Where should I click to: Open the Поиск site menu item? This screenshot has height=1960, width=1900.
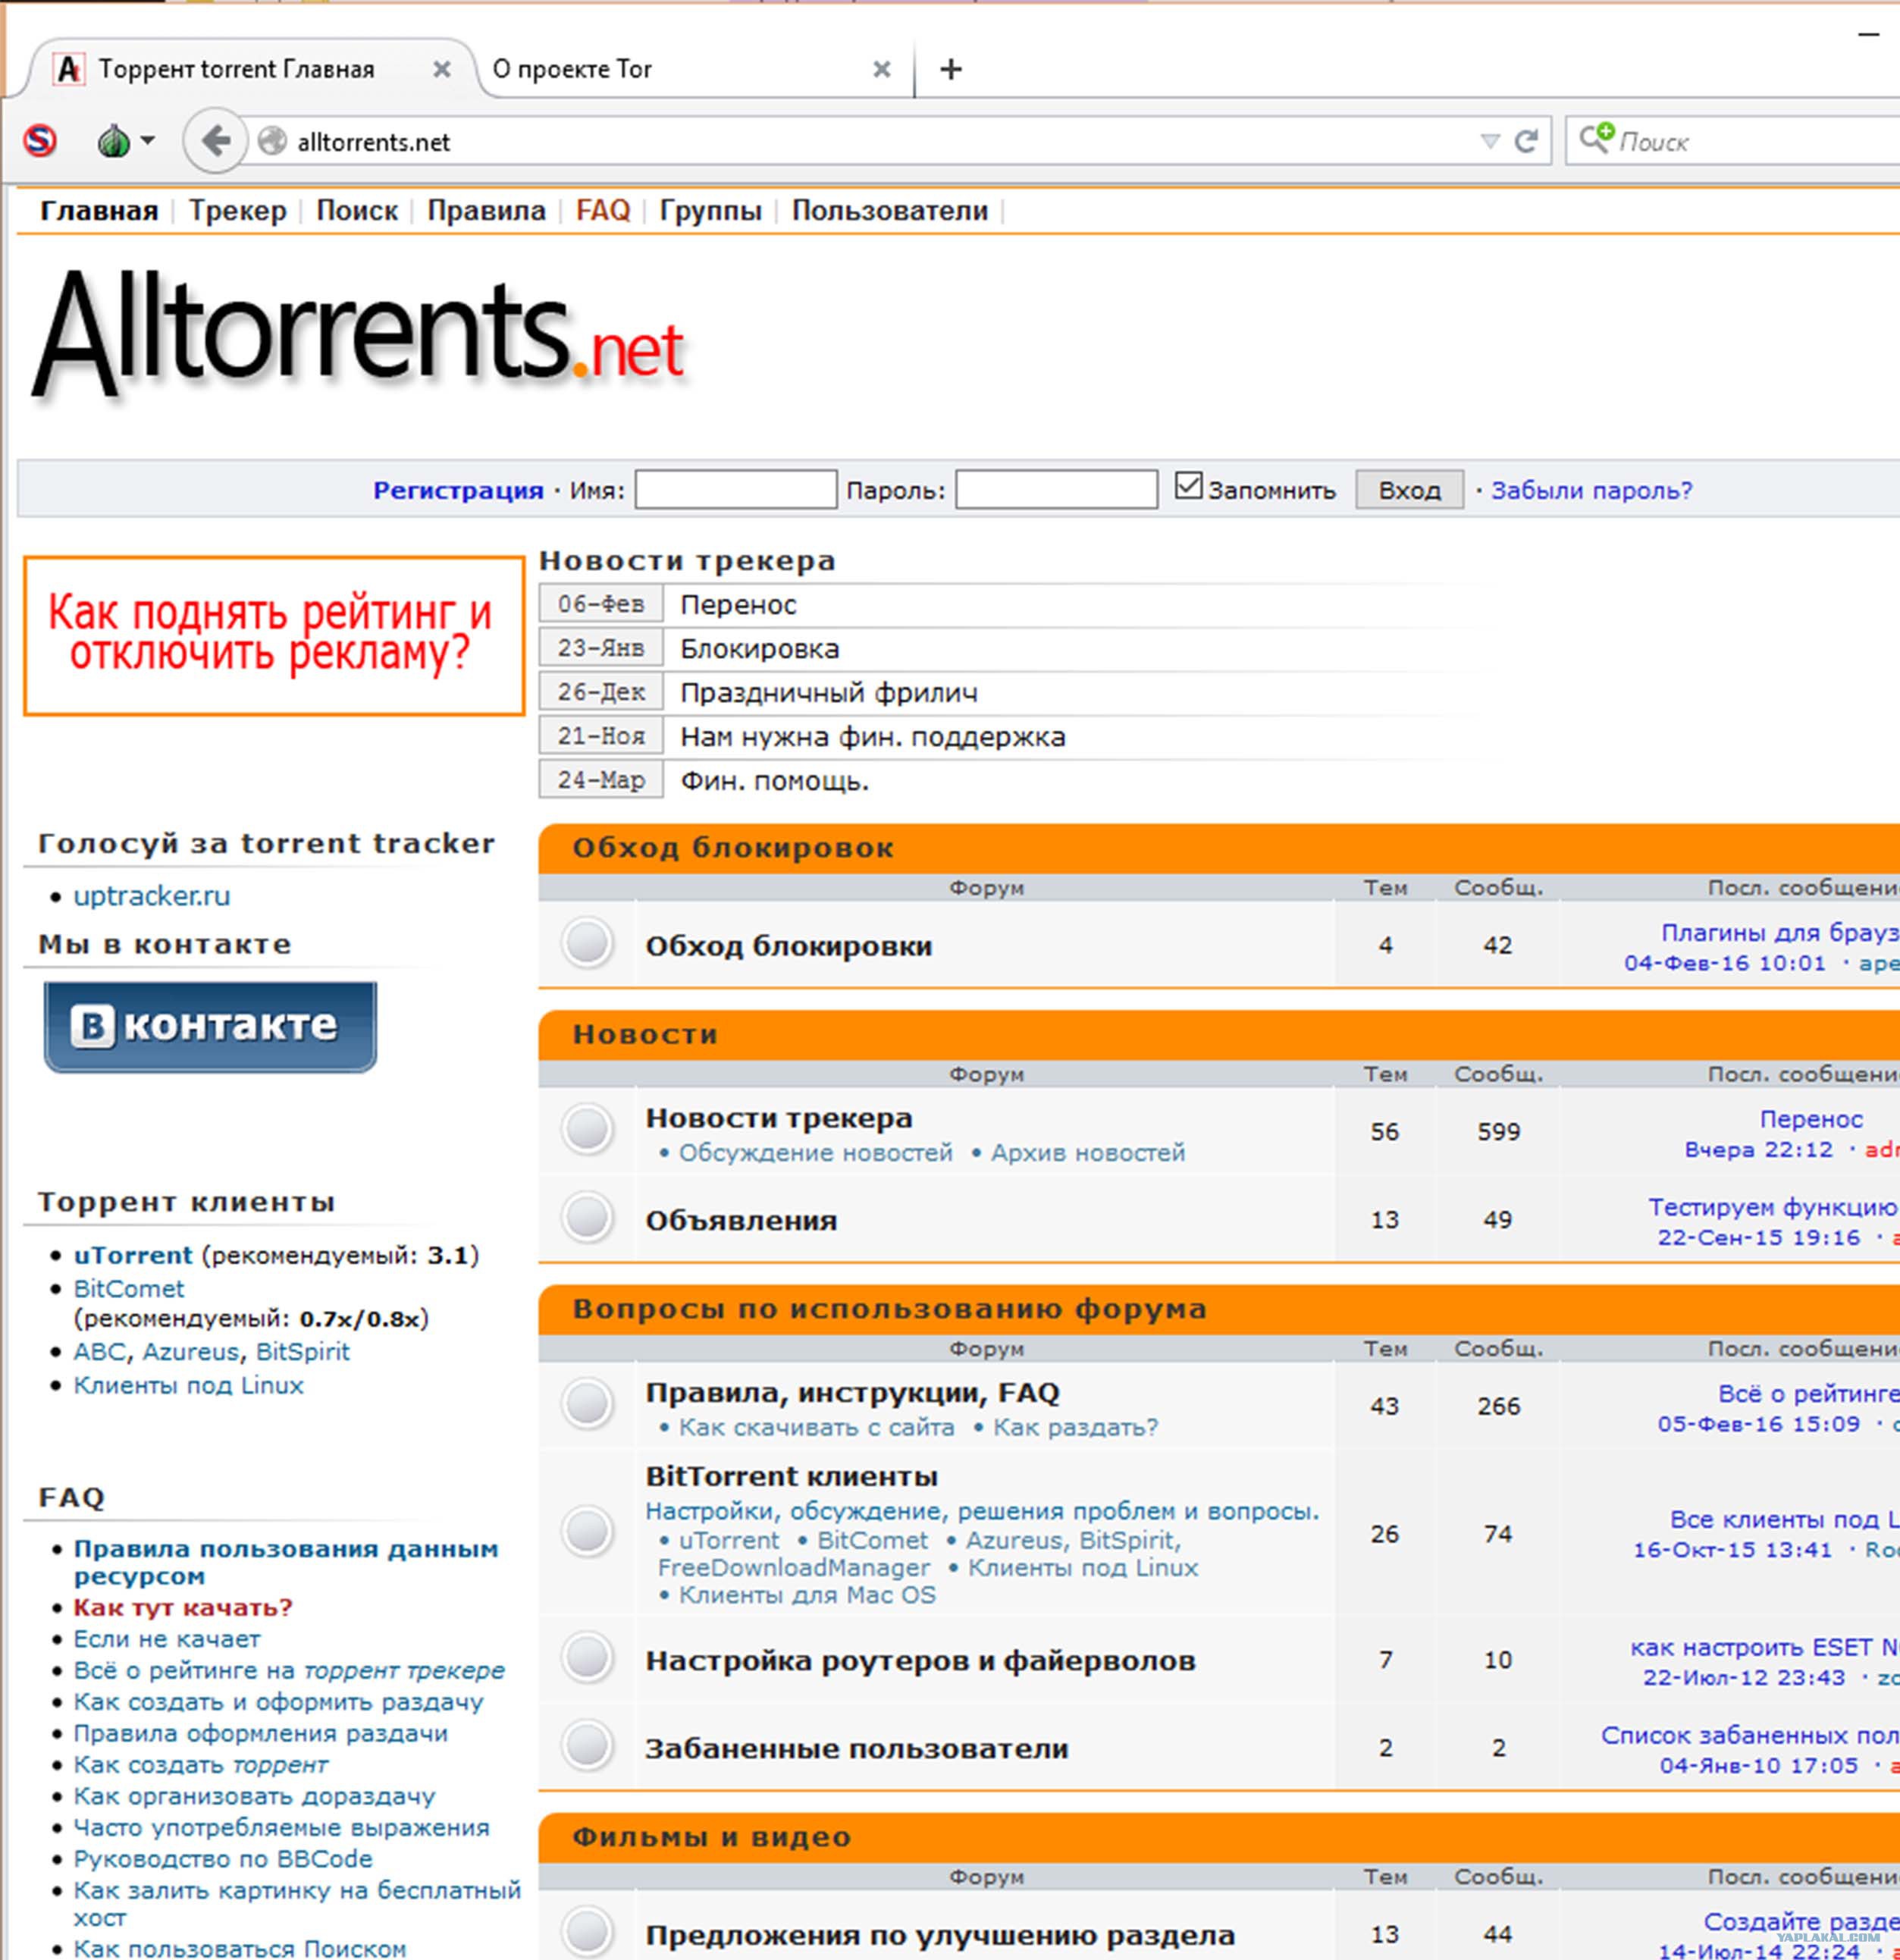[357, 211]
